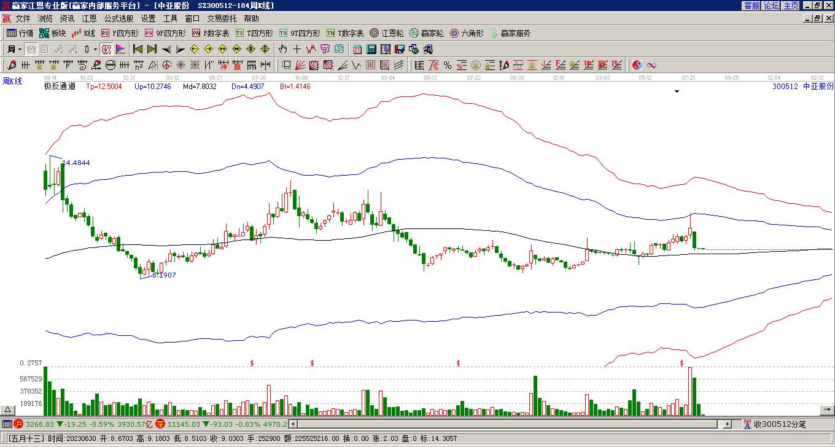Open the calculator icon in toolbar
This screenshot has width=835, height=447.
click(x=371, y=49)
